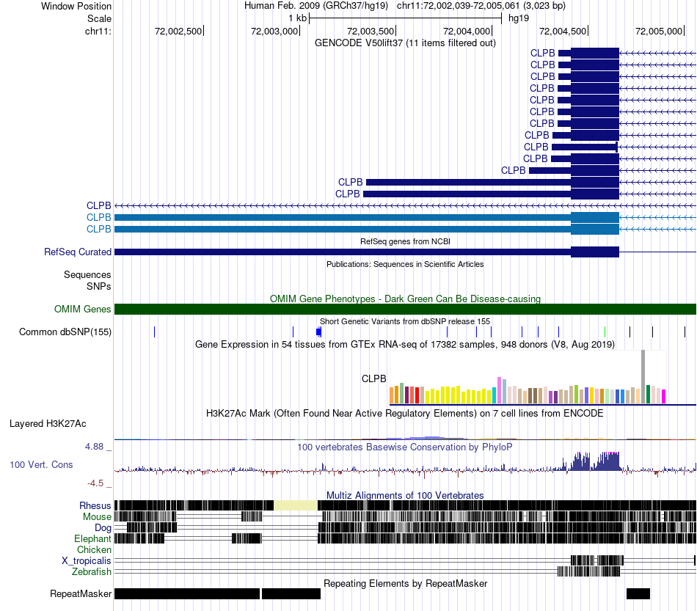The width and height of the screenshot is (697, 611).
Task: Click the 4.88 PhyloP upper-limit value
Action: [94, 447]
